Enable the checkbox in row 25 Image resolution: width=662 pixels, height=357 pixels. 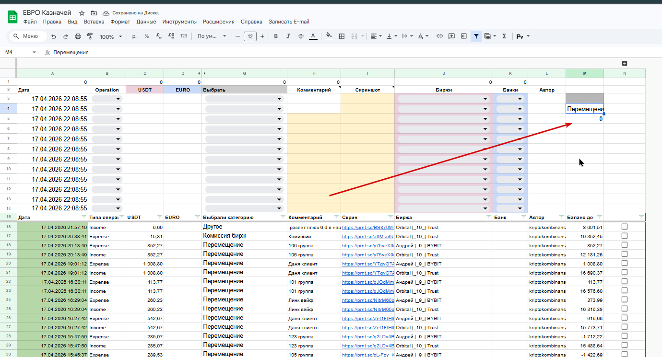(624, 309)
